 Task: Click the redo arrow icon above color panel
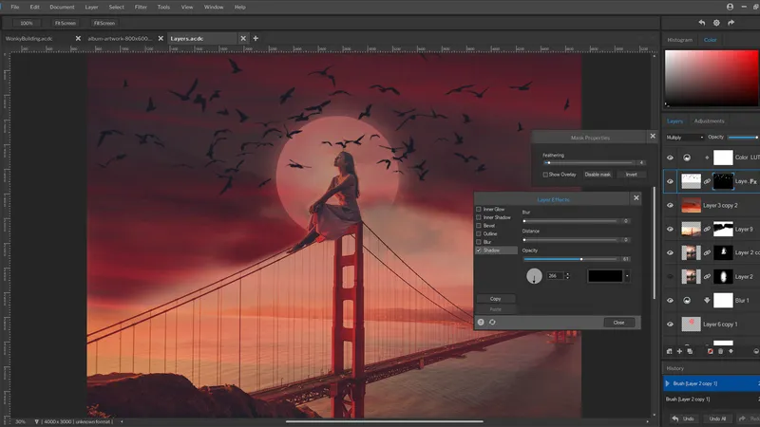pyautogui.click(x=731, y=23)
